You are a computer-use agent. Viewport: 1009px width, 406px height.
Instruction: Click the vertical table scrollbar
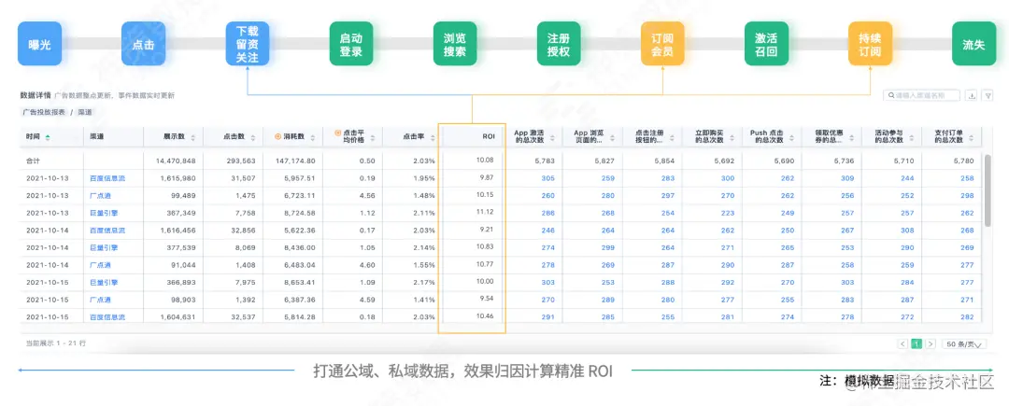click(988, 190)
